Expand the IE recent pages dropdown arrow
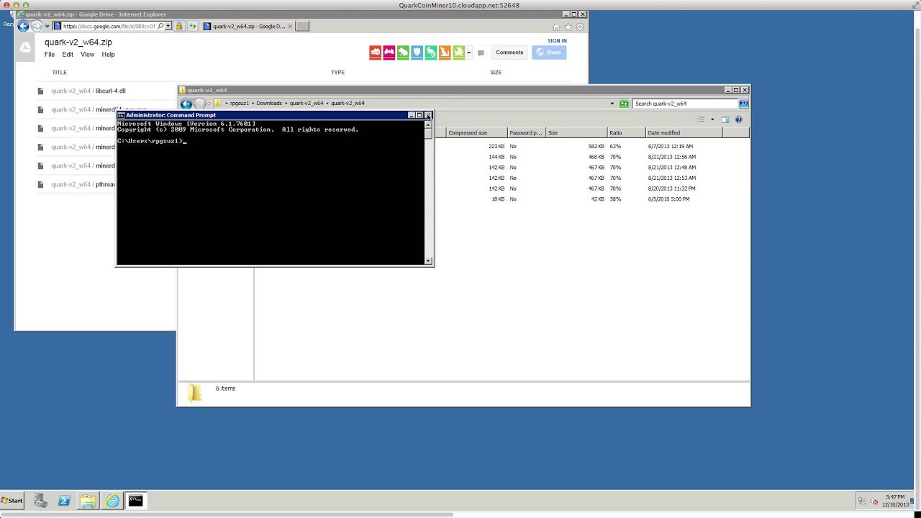 [x=47, y=27]
